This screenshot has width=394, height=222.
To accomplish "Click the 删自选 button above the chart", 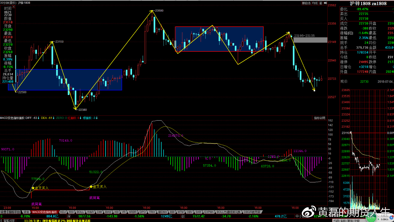I will tap(306, 3).
